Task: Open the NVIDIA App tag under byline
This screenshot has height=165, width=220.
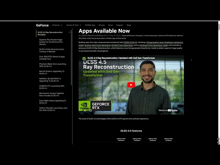Action: tap(110, 38)
